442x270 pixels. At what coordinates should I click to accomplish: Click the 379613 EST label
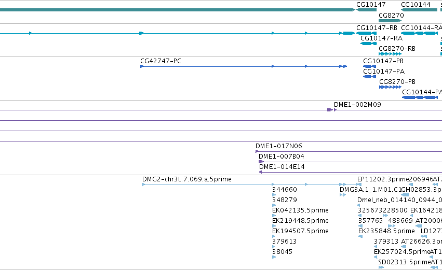pyautogui.click(x=284, y=241)
